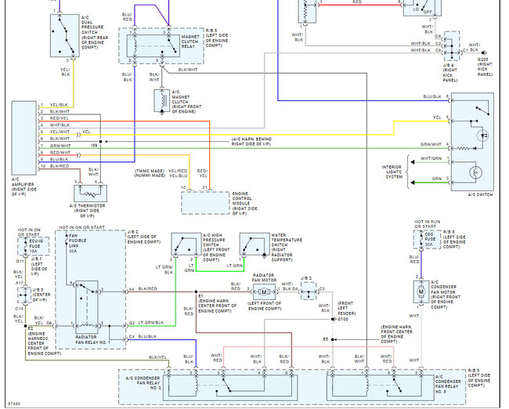Click the A/C condenser fan motor M symbol
The height and width of the screenshot is (409, 509).
tap(421, 291)
